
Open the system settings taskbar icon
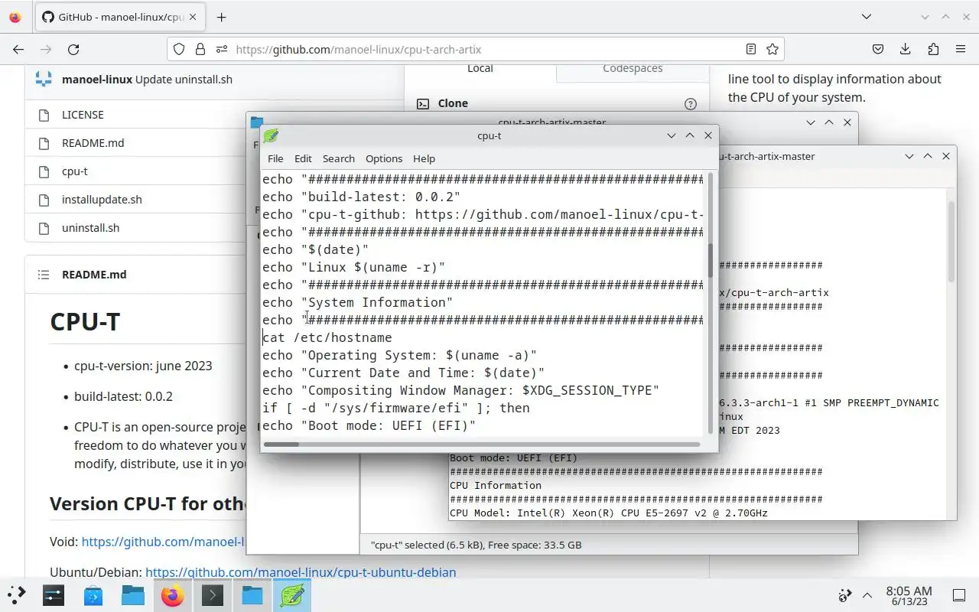point(54,595)
